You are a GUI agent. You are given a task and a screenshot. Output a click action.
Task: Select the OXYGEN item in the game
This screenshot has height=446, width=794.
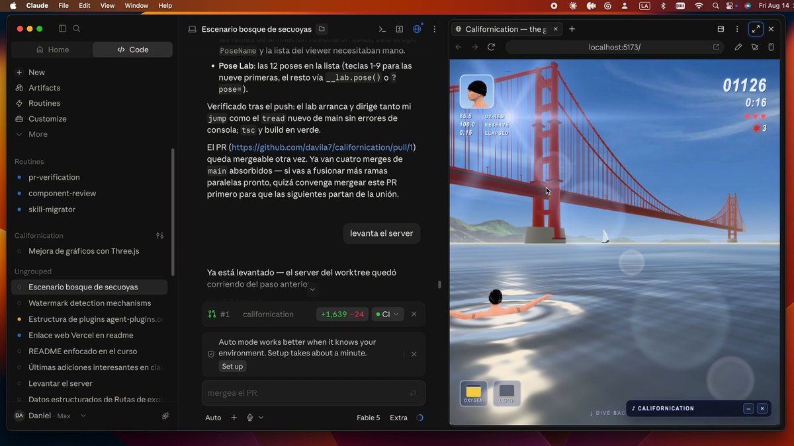coord(474,393)
